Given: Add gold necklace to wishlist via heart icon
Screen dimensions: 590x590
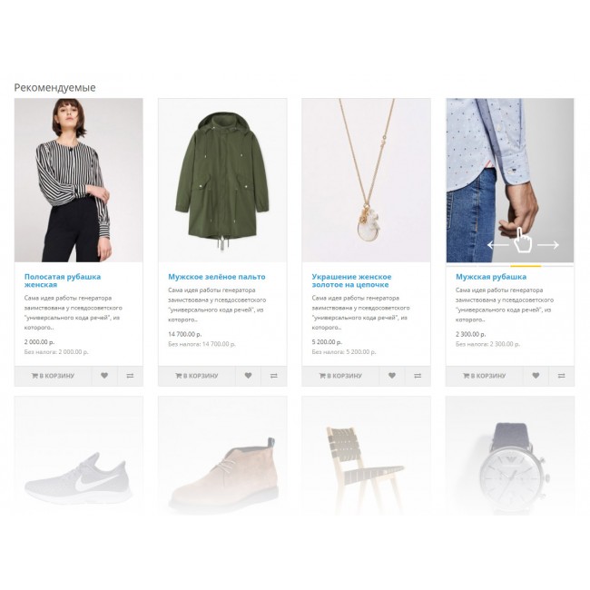Looking at the screenshot, I should pyautogui.click(x=392, y=376).
